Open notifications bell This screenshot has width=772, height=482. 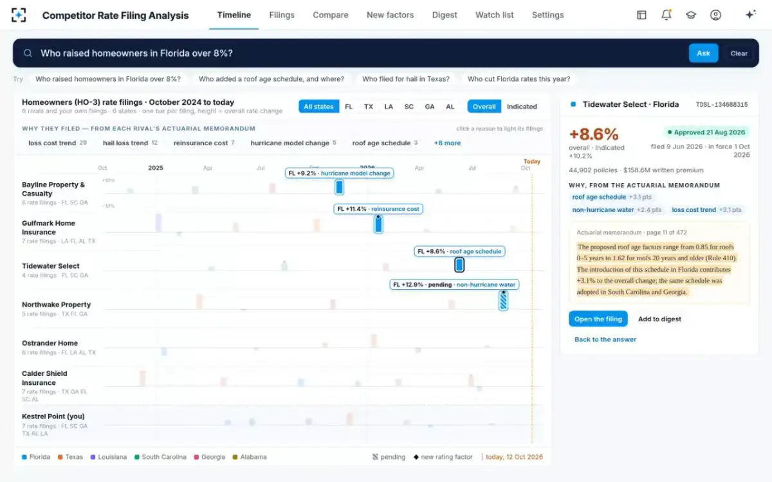666,15
